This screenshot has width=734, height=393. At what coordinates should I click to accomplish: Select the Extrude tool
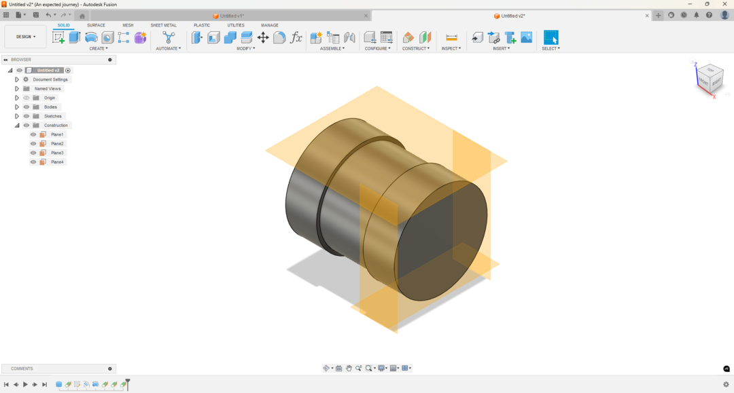(x=75, y=37)
